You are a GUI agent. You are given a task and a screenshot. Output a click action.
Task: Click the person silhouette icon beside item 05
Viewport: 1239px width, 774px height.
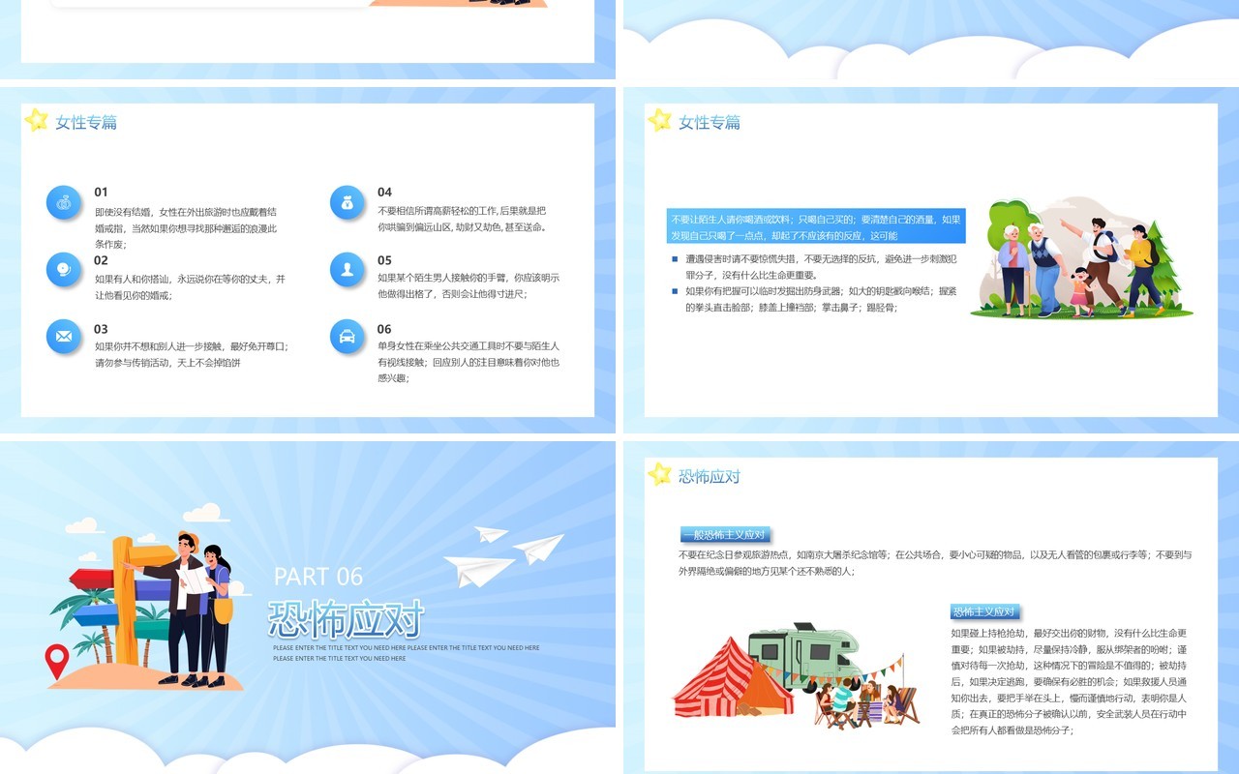348,269
